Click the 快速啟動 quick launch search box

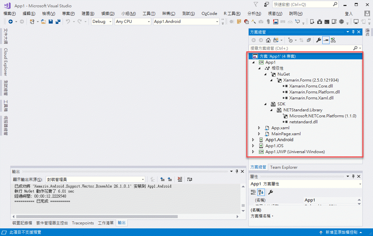(x=305, y=4)
